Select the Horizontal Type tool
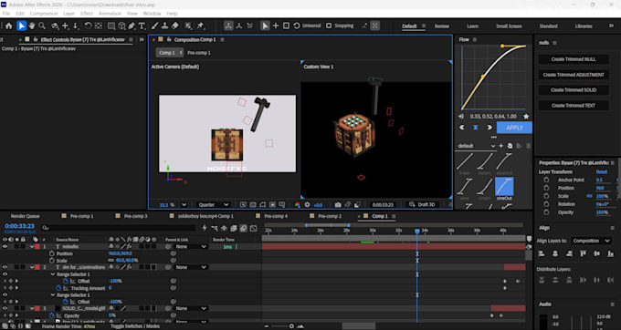Viewport: 621px width, 330px height. point(142,26)
